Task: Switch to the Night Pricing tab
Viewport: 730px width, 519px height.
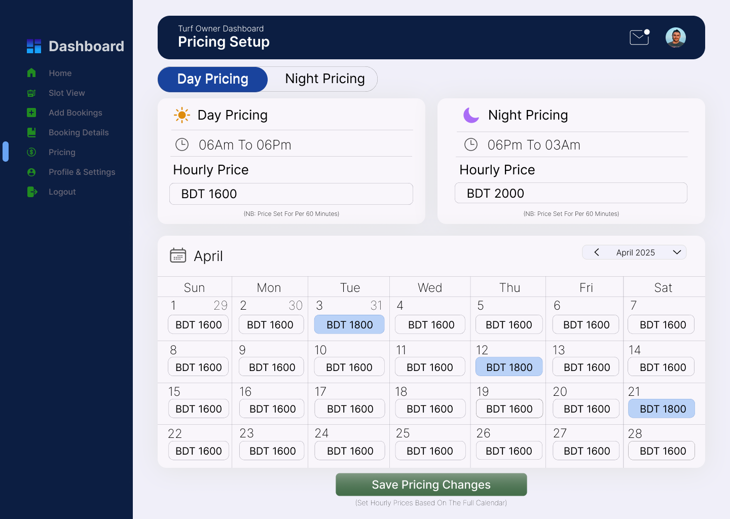Action: point(324,79)
